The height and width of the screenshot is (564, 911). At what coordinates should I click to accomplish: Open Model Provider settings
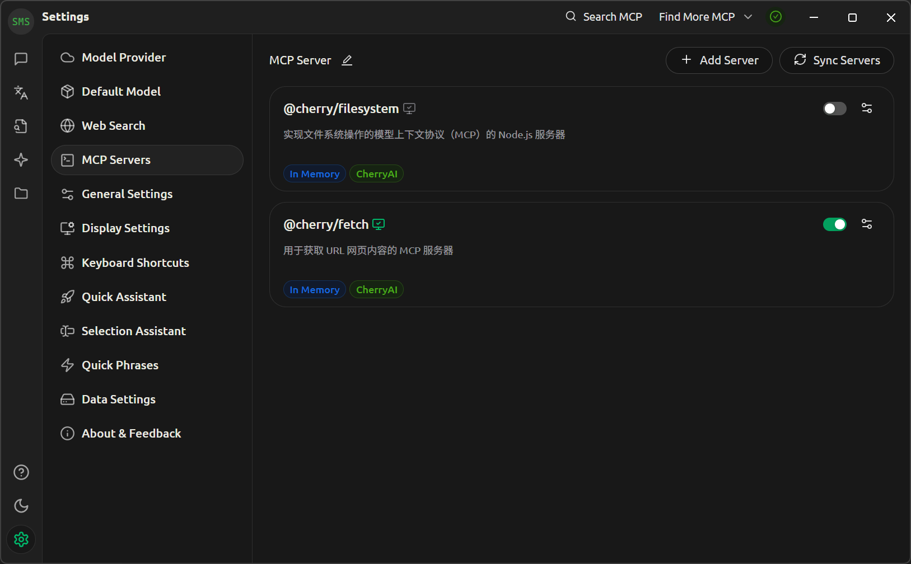pyautogui.click(x=124, y=58)
